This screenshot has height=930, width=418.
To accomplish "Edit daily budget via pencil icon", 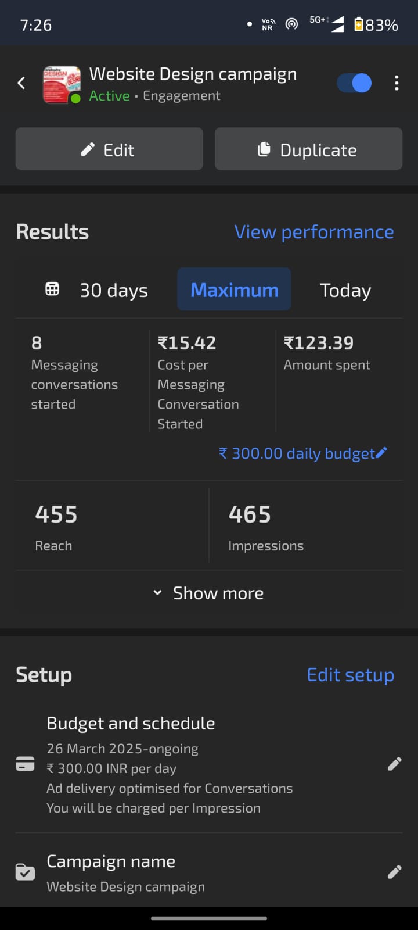I will click(x=381, y=453).
